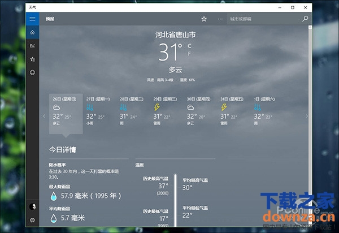Click the 多云 current condition text

(x=175, y=70)
